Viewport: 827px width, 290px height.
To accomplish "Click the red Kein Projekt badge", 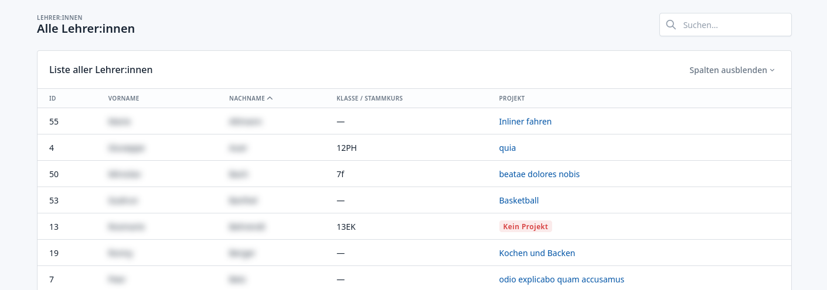I will point(525,227).
